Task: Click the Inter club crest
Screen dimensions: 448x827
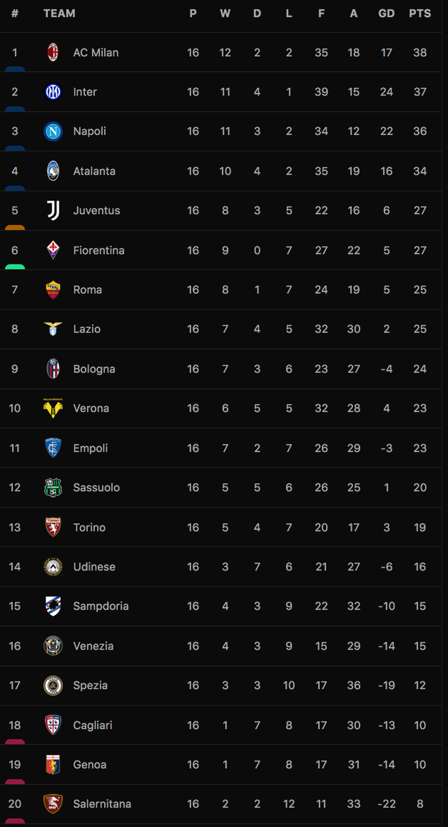Action: tap(53, 92)
